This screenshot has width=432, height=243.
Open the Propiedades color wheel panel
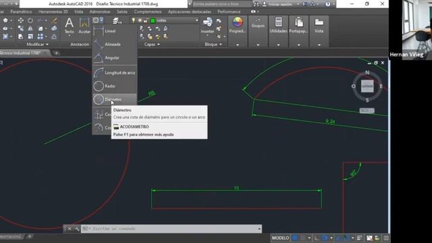(x=238, y=22)
